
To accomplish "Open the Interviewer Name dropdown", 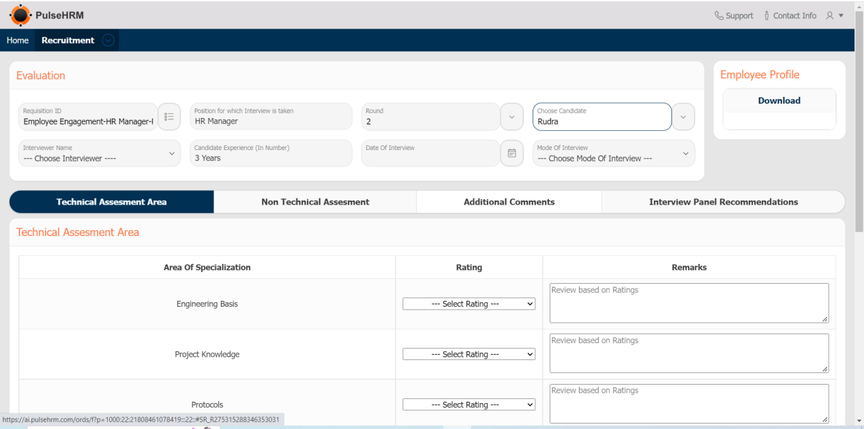I will (100, 153).
